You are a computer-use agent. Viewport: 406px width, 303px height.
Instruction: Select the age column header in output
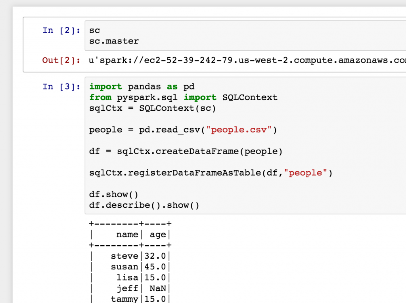[x=157, y=234]
